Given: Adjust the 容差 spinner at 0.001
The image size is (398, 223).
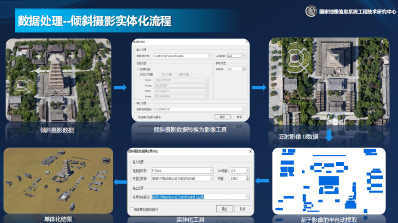Looking at the screenshot, I should pos(248,178).
